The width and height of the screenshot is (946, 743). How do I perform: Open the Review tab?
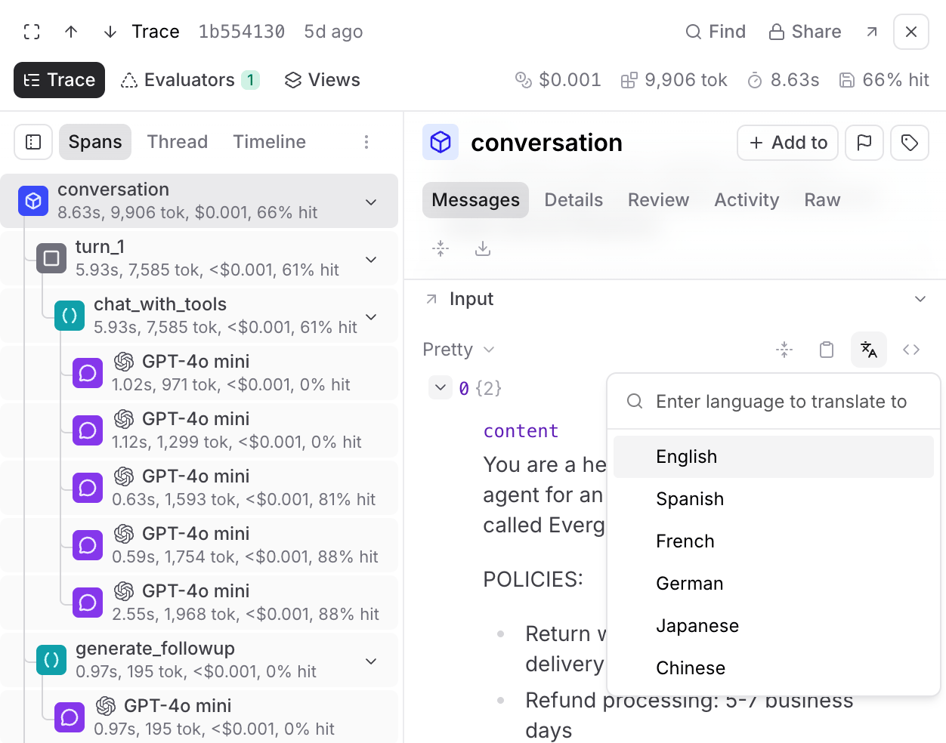658,200
